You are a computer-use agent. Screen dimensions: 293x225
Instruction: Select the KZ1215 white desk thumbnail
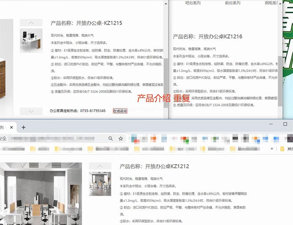pyautogui.click(x=31, y=40)
